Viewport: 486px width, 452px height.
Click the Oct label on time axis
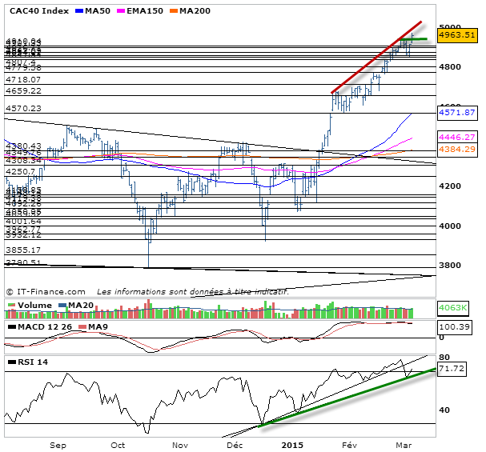tap(118, 443)
